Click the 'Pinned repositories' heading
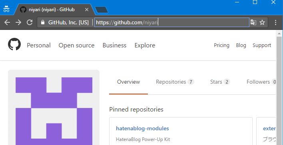This screenshot has height=145, width=283. [x=136, y=110]
